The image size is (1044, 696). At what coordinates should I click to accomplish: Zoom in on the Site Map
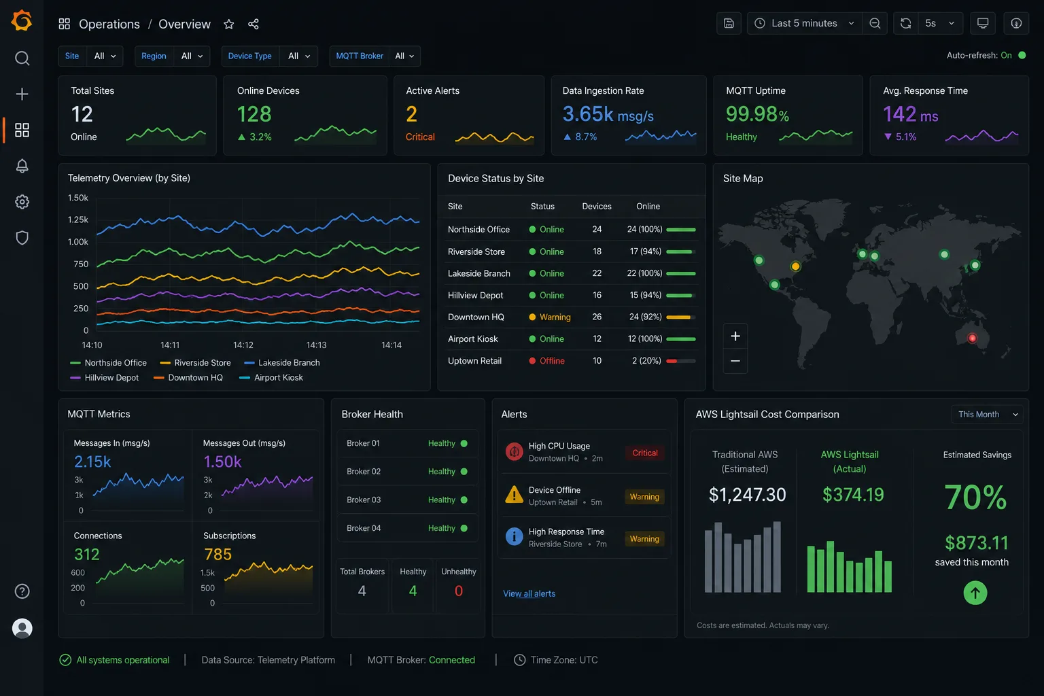coord(735,336)
